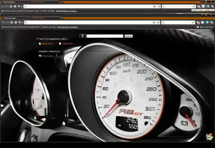Click the blue globe icon in the front window toolbar
Viewport: 215px width, 148px height.
coord(207,22)
